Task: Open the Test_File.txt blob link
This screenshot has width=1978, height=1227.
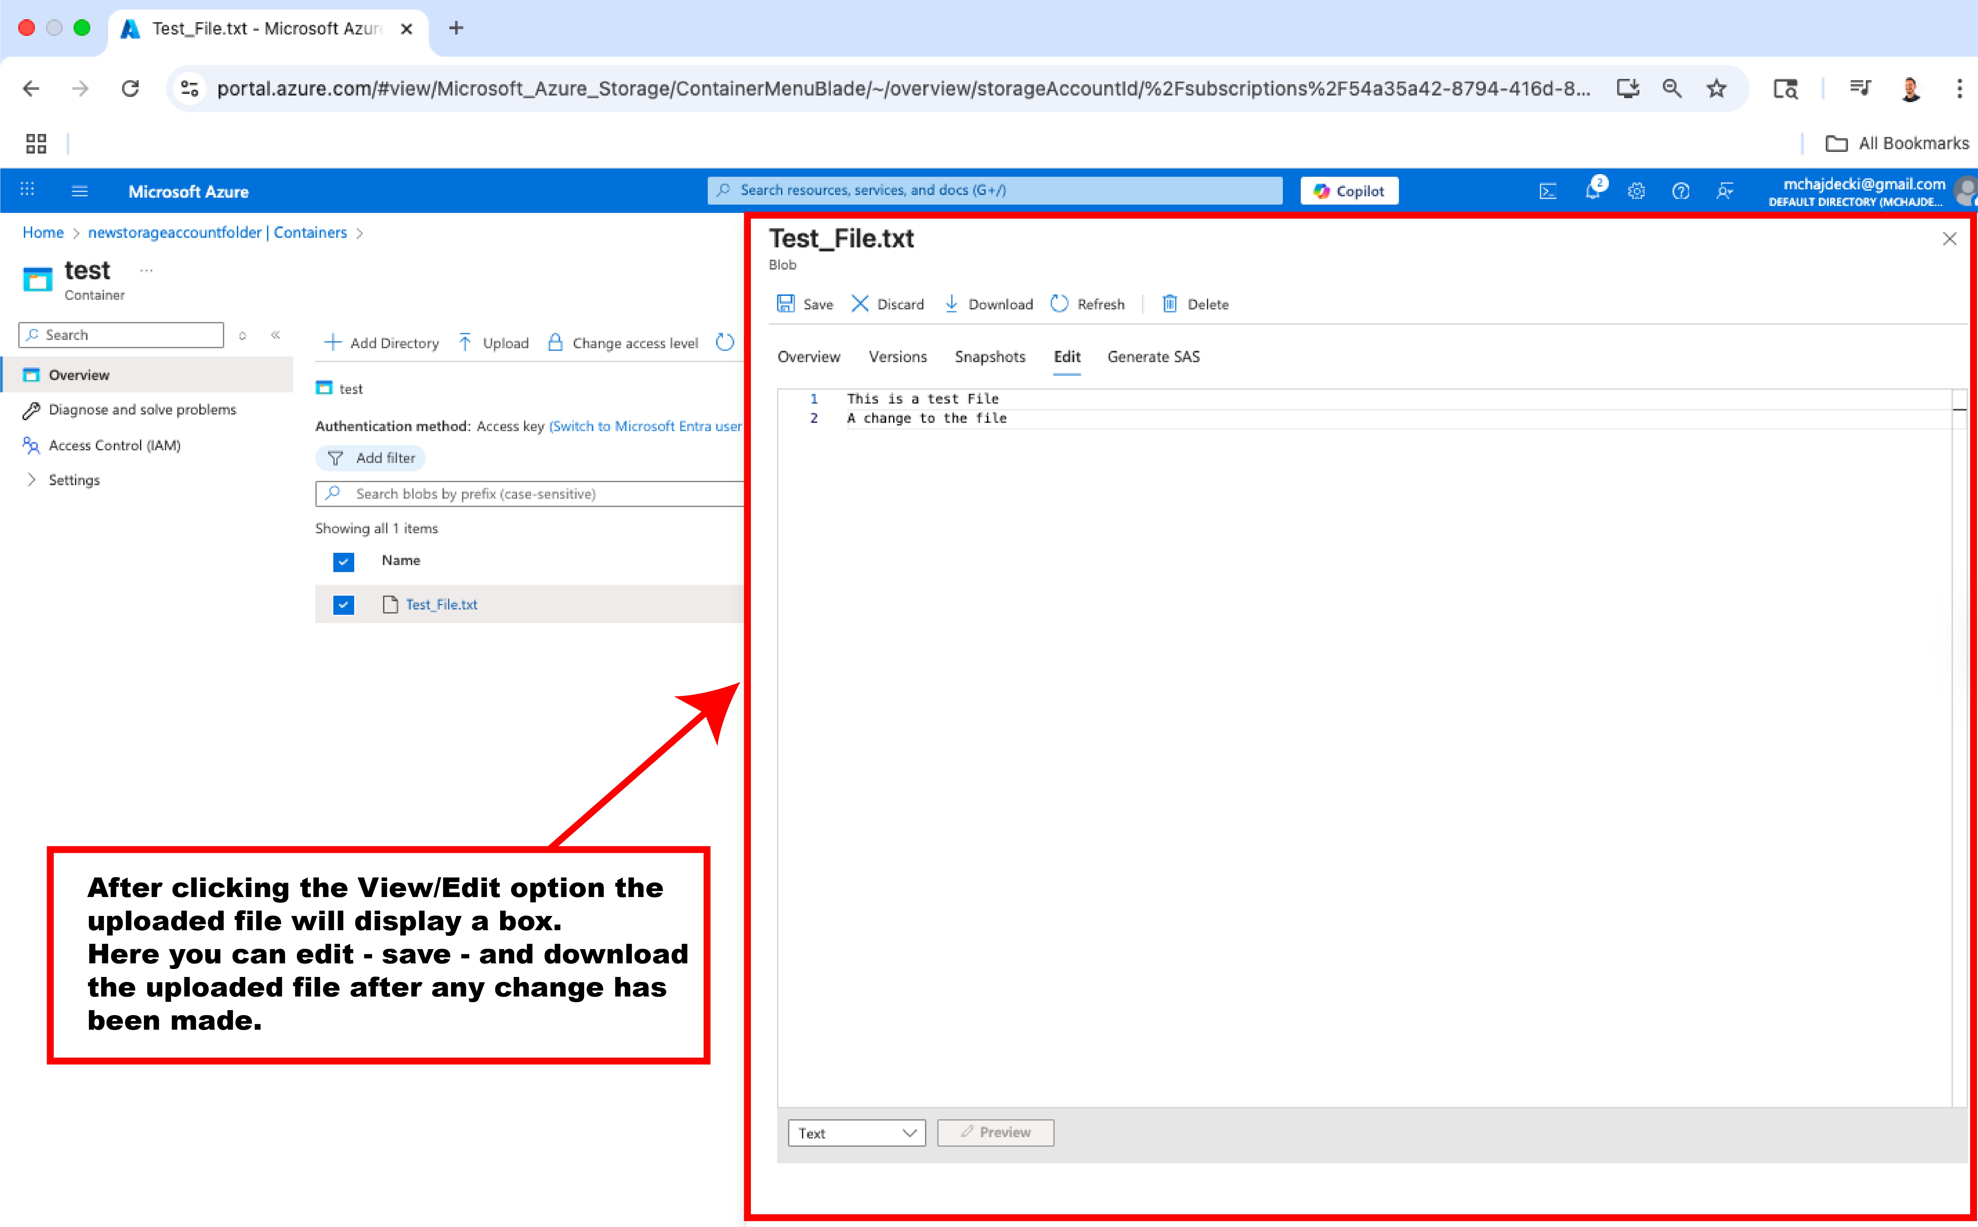Action: coord(441,605)
